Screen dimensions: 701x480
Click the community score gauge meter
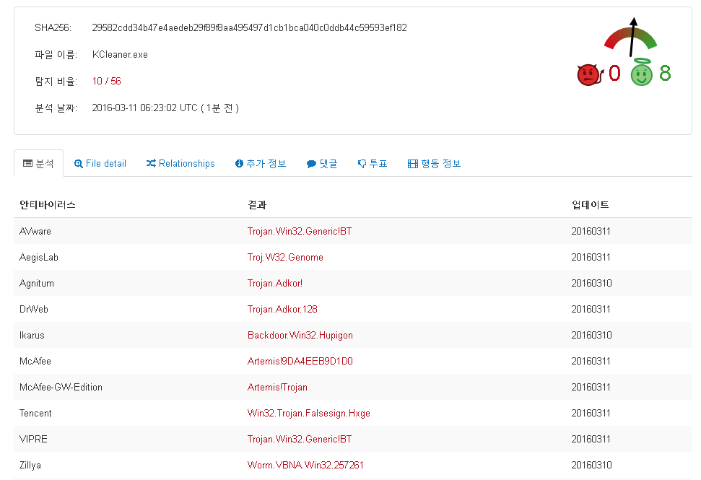coord(631,40)
